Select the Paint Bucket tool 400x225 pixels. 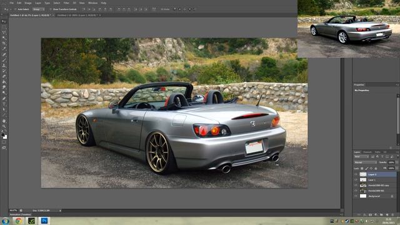(4, 82)
